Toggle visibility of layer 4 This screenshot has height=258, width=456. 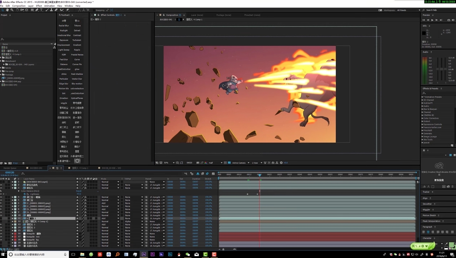coord(2,197)
